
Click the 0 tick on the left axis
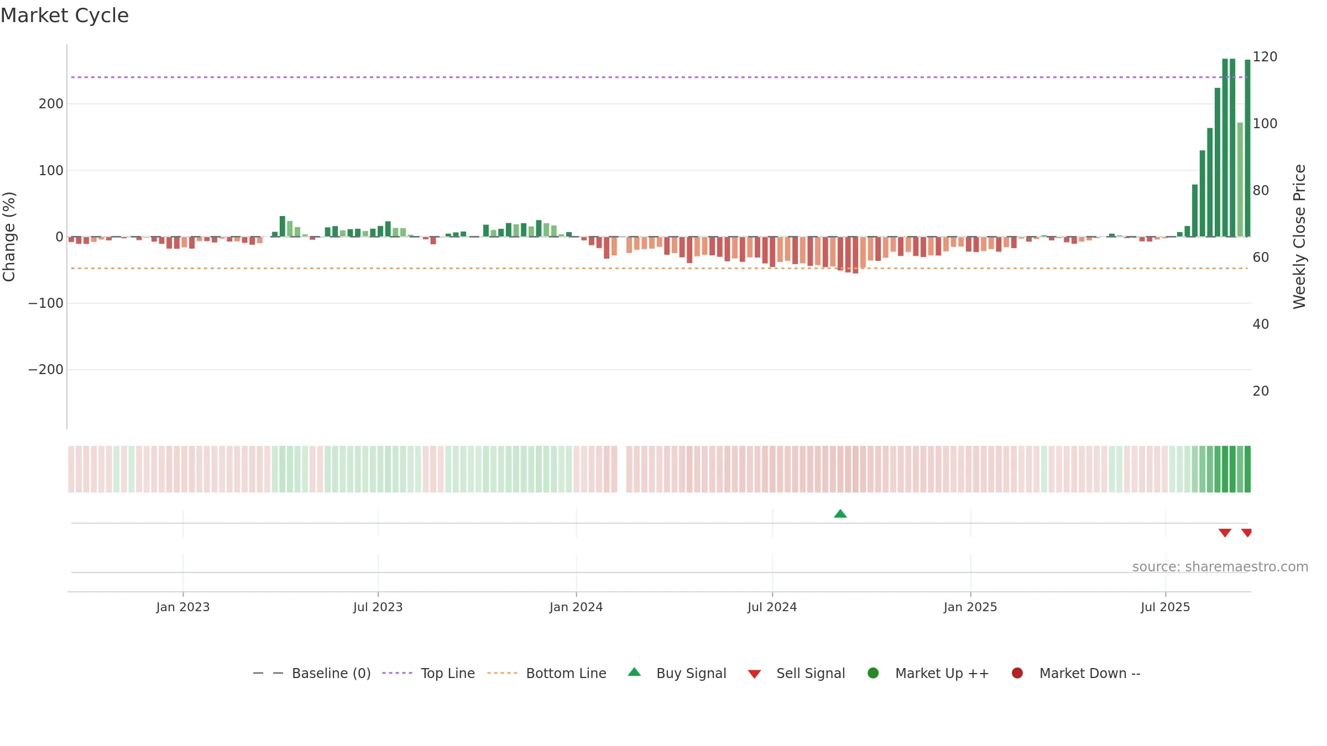click(60, 237)
